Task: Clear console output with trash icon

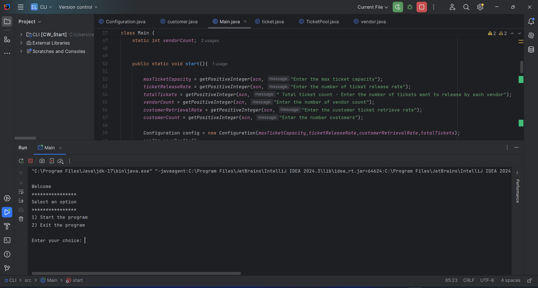Action: click(21, 219)
